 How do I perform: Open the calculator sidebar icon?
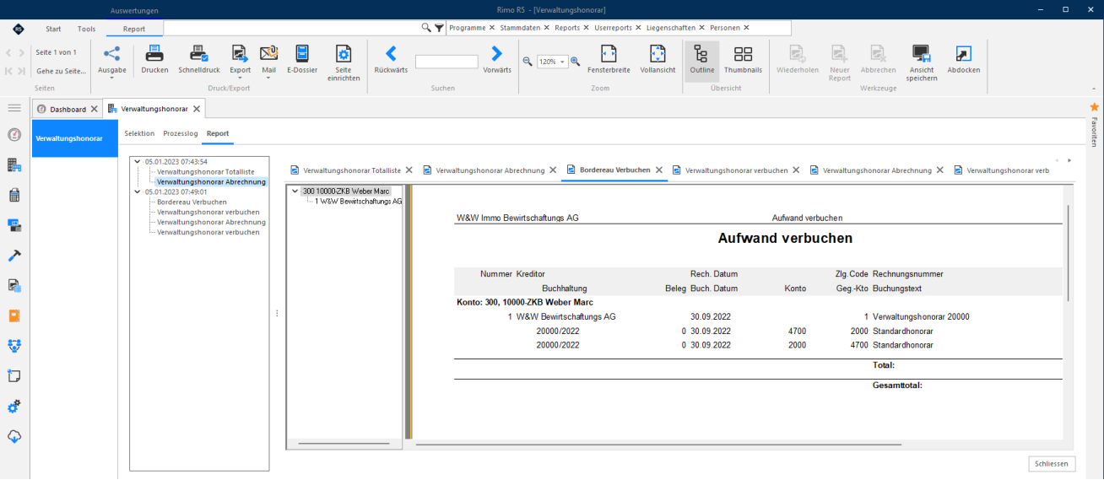point(14,195)
